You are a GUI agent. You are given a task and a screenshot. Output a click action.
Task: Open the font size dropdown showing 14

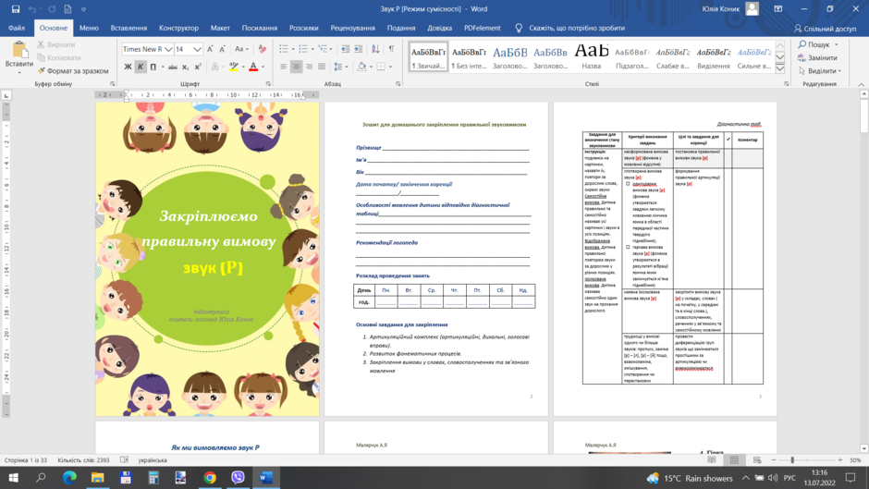(x=197, y=49)
